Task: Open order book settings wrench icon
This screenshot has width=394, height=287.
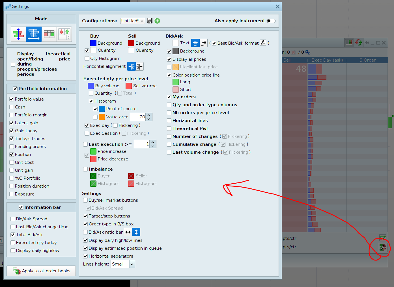Action: click(382, 247)
